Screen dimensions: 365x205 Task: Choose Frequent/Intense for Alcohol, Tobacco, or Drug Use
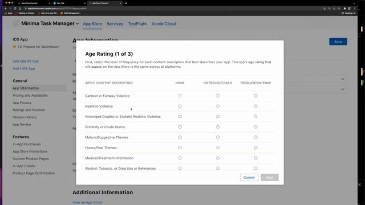tap(255, 169)
